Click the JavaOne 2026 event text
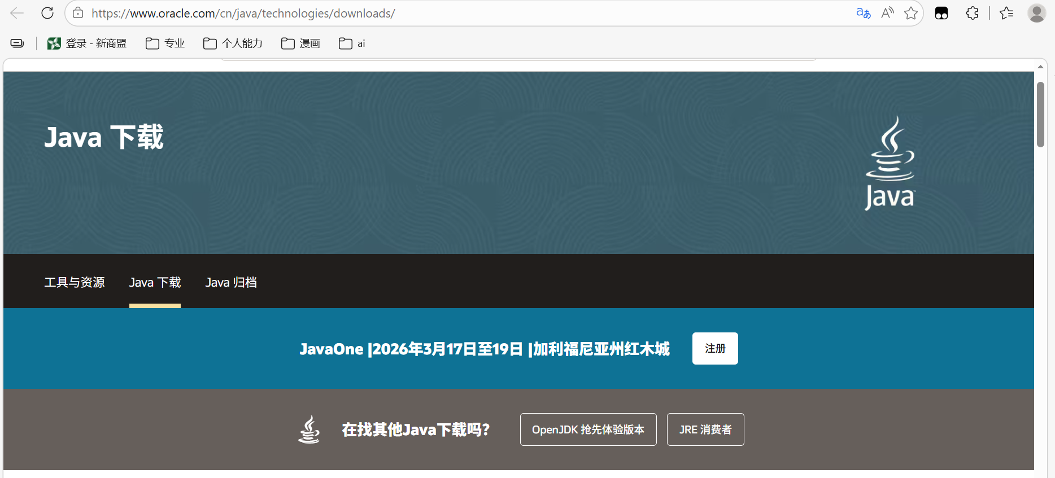 pyautogui.click(x=485, y=349)
